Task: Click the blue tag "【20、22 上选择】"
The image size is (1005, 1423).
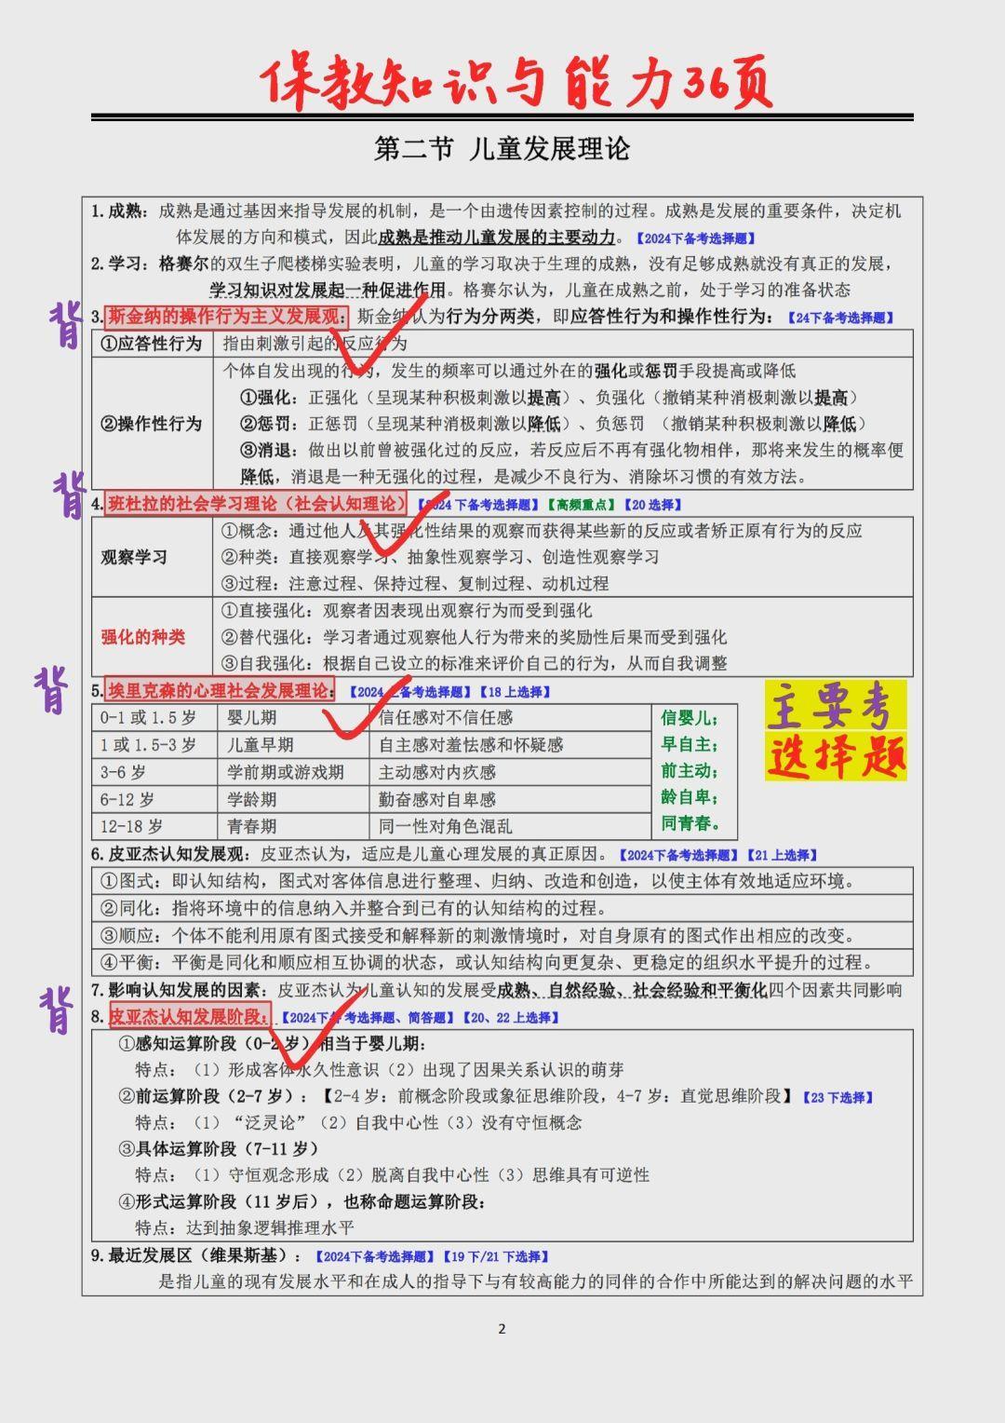Action: (x=511, y=1018)
